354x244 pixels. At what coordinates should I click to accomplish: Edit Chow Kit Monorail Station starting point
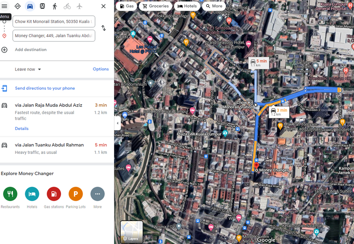[x=54, y=21]
